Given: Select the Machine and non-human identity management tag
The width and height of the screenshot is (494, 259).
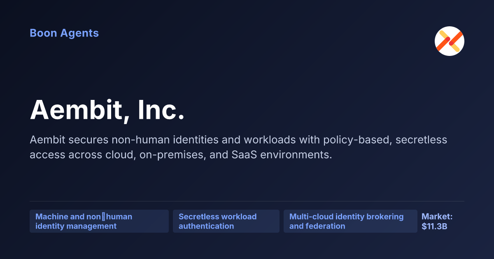Looking at the screenshot, I should pyautogui.click(x=99, y=221).
